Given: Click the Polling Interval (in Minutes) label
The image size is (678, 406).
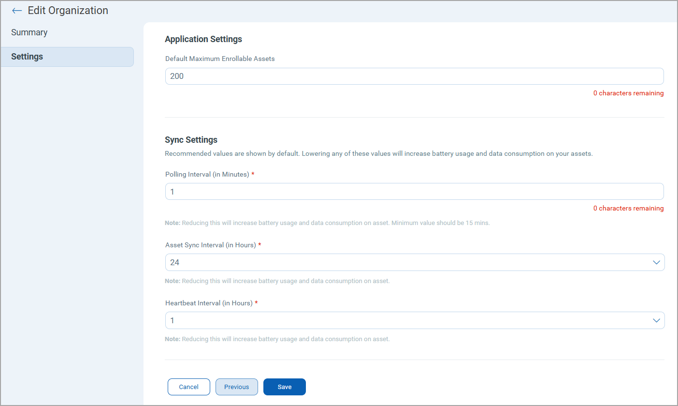Looking at the screenshot, I should click(x=207, y=174).
